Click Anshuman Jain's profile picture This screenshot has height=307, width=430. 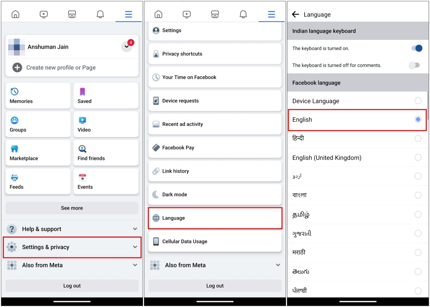tap(16, 47)
